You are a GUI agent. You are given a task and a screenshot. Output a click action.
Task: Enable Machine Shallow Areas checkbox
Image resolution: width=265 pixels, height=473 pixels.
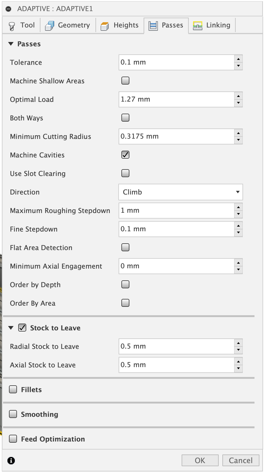125,81
